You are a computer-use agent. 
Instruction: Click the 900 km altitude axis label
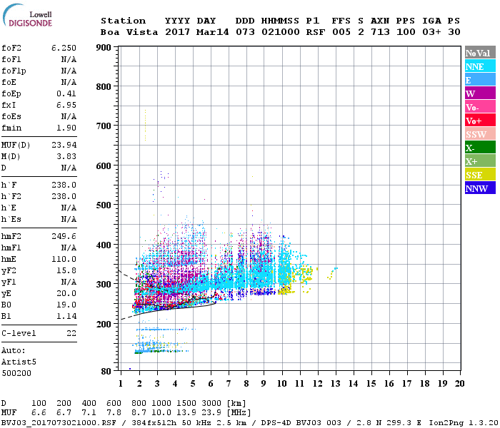pos(103,48)
